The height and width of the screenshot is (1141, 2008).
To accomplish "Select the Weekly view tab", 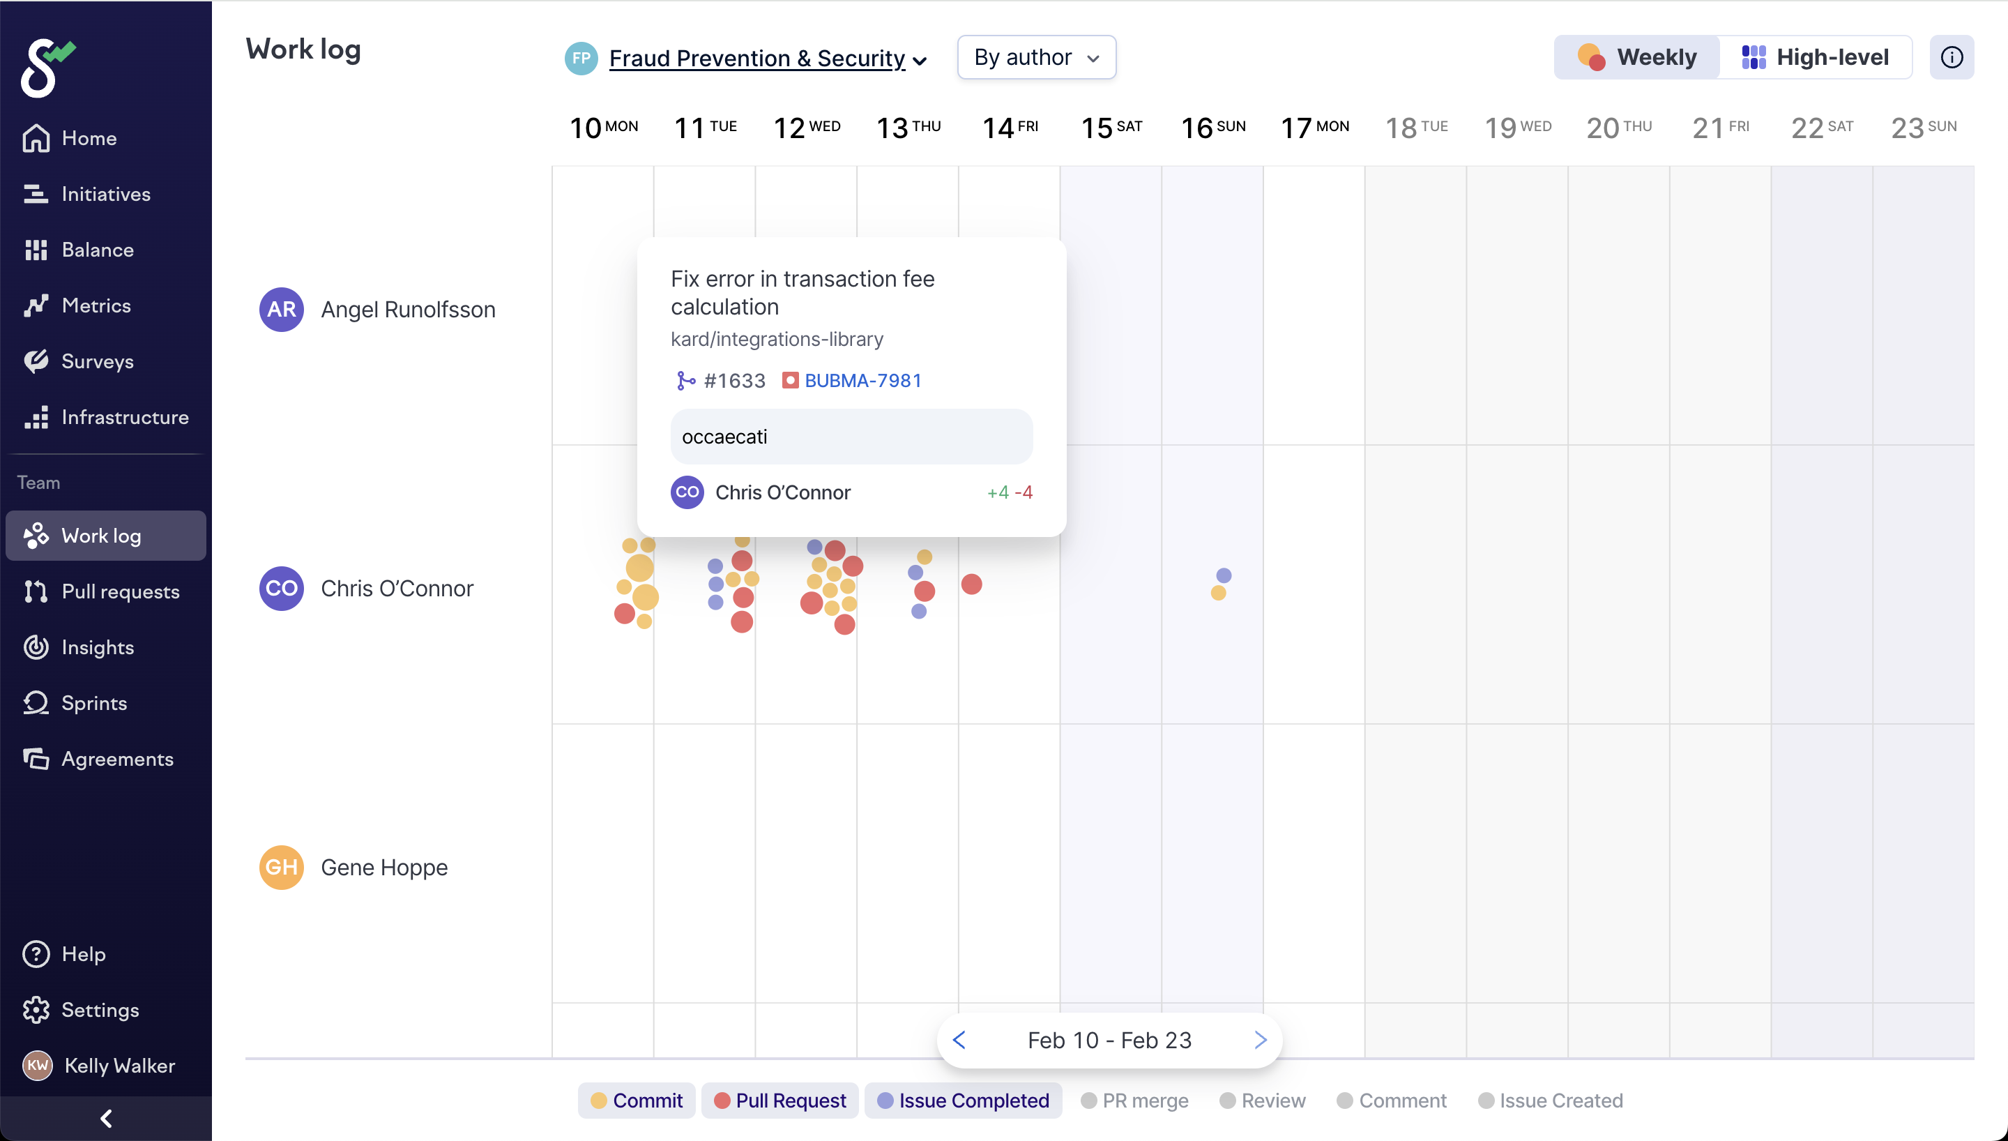I will click(1637, 57).
